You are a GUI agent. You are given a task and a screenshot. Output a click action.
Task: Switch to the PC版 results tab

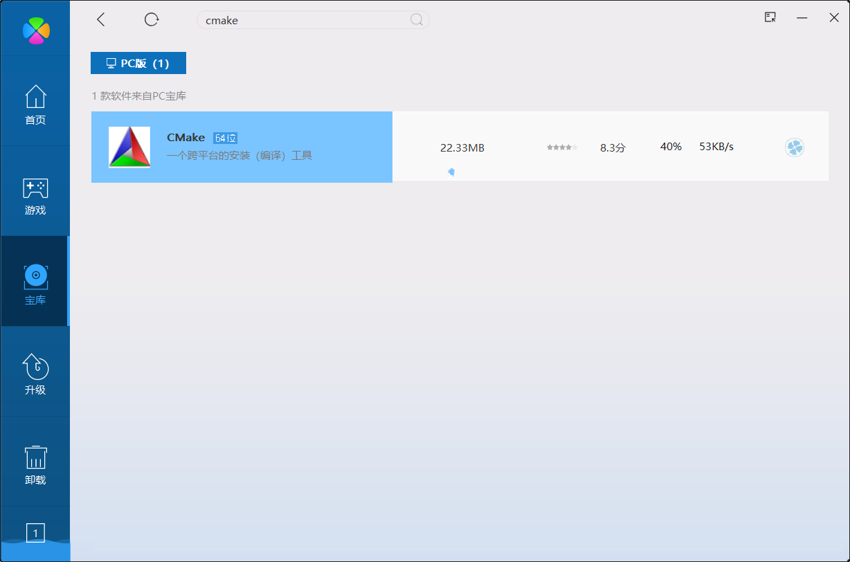(x=138, y=63)
